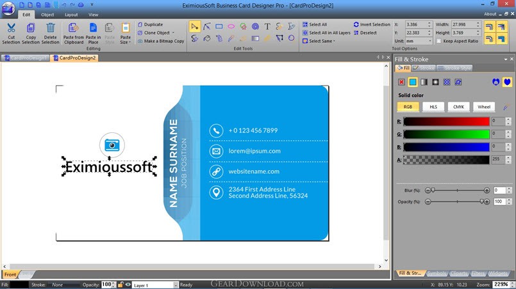Select the pink Ellipse tool
This screenshot has height=289, width=516.
231,27
